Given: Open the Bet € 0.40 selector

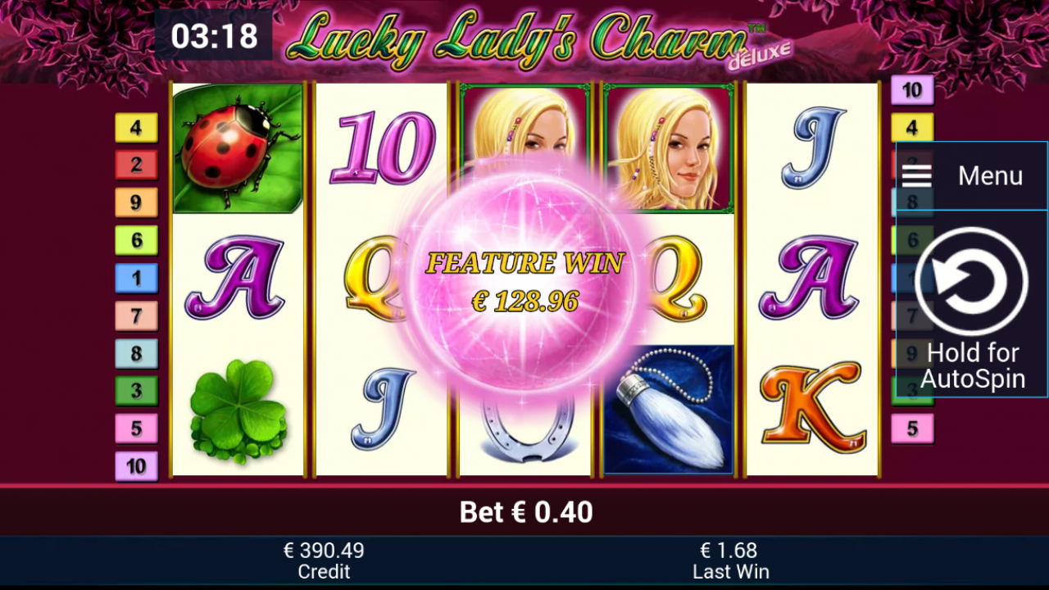Looking at the screenshot, I should coord(526,512).
